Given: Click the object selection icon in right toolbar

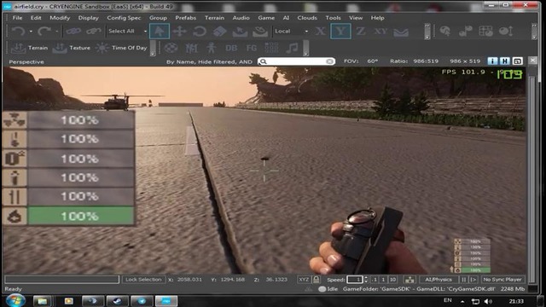Looking at the screenshot, I should pyautogui.click(x=445, y=32).
